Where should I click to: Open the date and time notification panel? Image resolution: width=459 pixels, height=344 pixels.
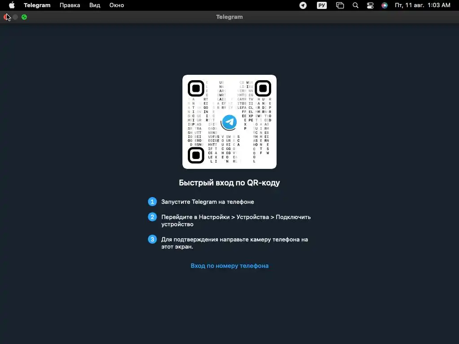coord(422,5)
